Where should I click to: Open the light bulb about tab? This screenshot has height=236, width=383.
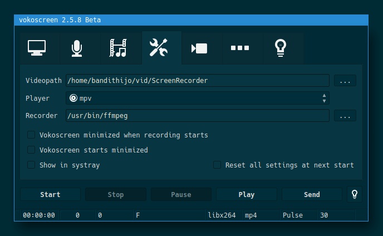tap(281, 48)
